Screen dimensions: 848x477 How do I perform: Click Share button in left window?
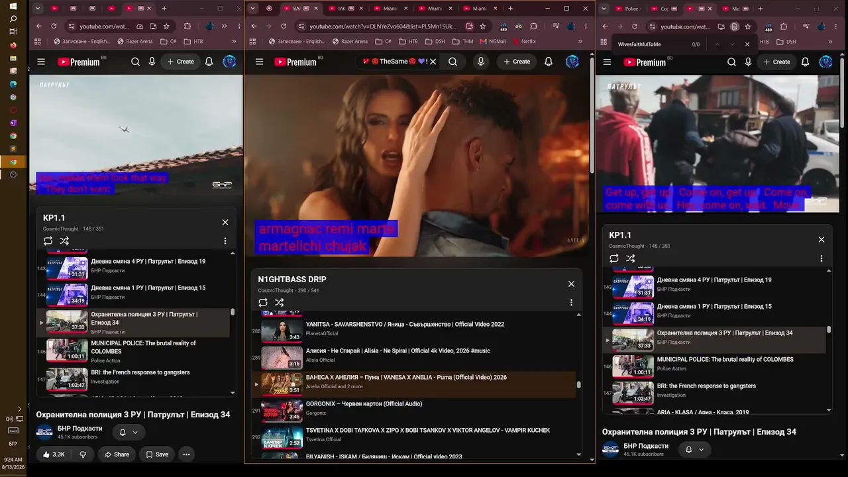pyautogui.click(x=117, y=454)
